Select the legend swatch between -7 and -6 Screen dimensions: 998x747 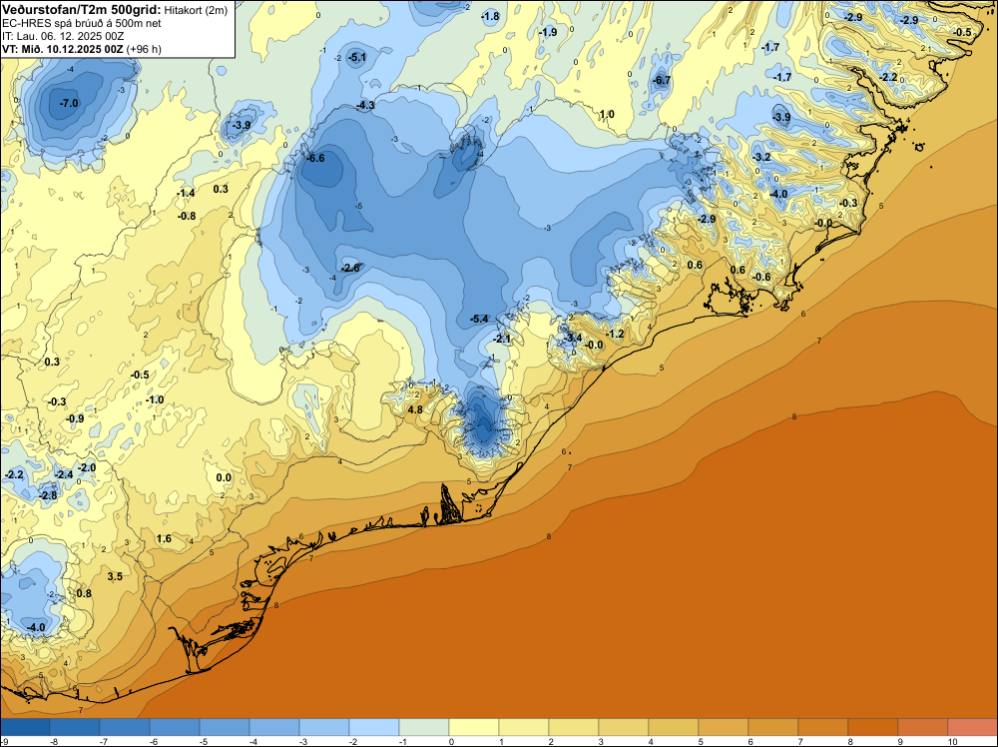click(125, 727)
